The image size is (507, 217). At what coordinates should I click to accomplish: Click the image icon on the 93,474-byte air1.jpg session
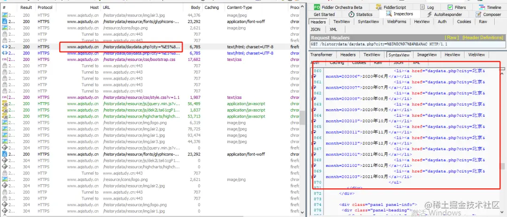click(5, 135)
